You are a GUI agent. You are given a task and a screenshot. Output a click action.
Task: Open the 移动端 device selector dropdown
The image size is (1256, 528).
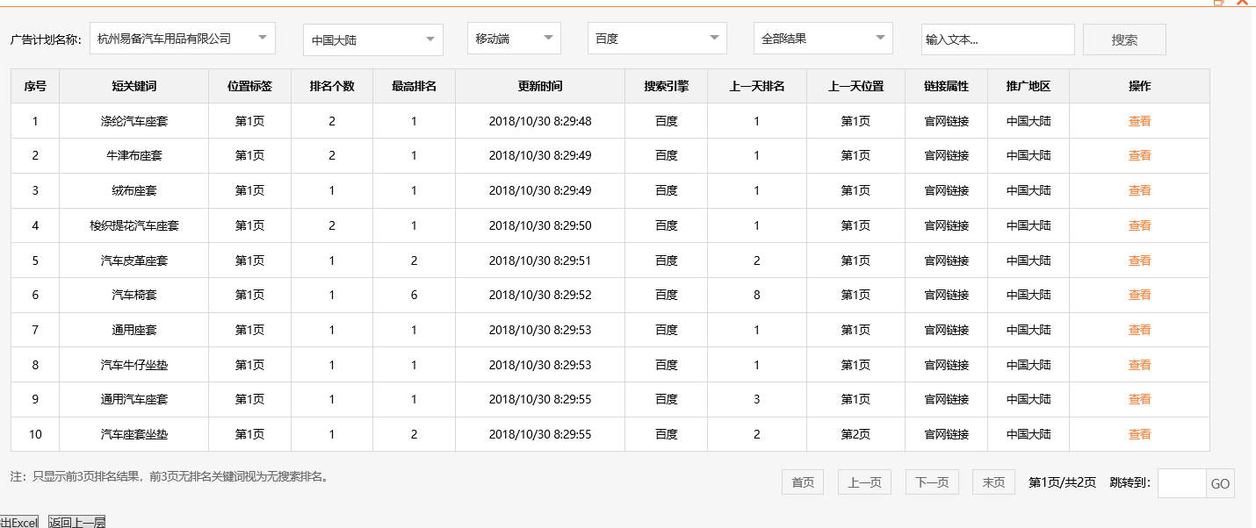pos(513,38)
